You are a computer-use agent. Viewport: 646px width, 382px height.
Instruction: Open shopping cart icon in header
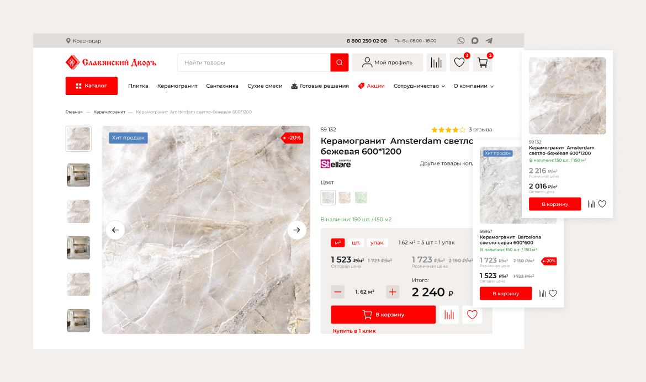pyautogui.click(x=483, y=62)
